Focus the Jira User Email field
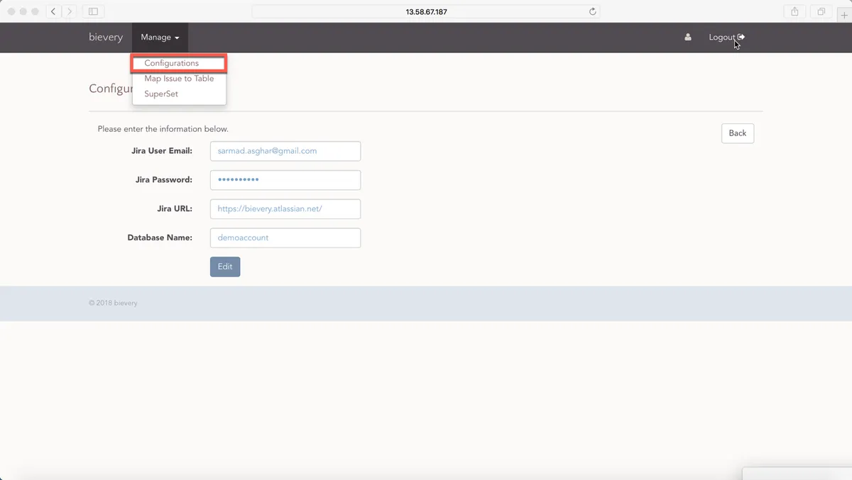 point(285,151)
